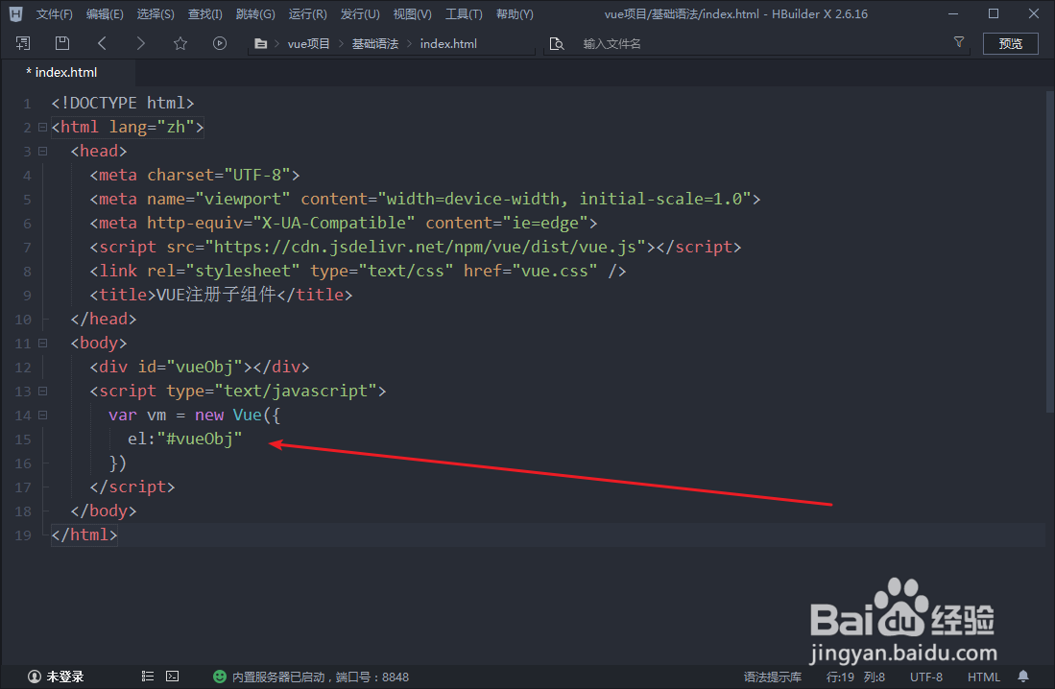Click 行:19 列:8 cursor position indicator
Screen dimensions: 1055x689
click(855, 677)
